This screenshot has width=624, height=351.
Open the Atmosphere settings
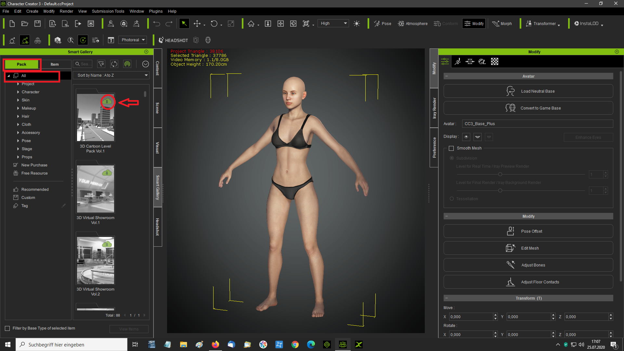click(413, 23)
